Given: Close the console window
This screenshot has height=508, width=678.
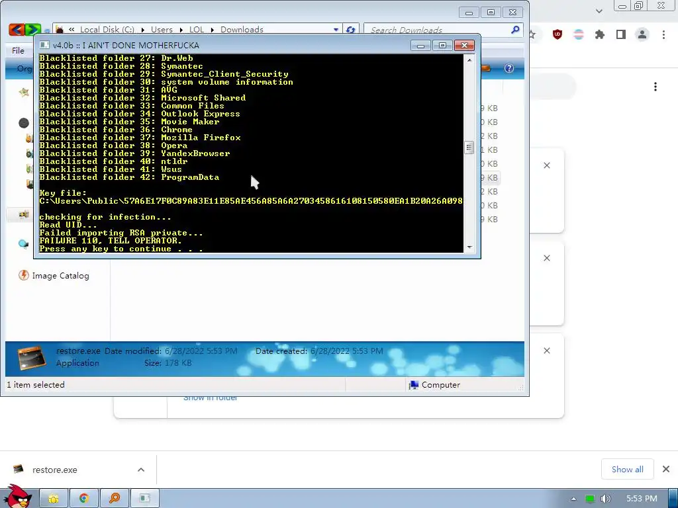Looking at the screenshot, I should coord(464,46).
